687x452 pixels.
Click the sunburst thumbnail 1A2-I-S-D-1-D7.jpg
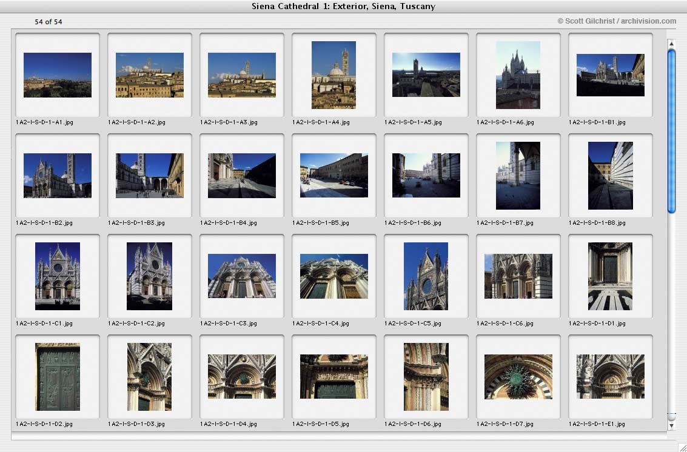(518, 377)
